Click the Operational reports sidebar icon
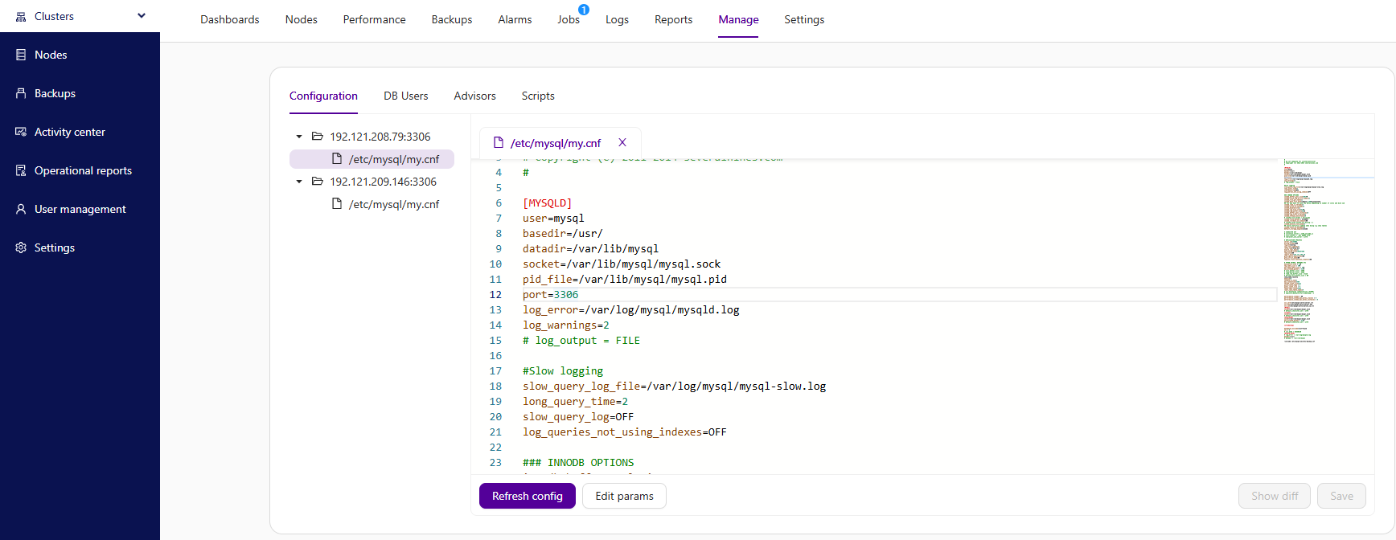The width and height of the screenshot is (1396, 540). 21,170
